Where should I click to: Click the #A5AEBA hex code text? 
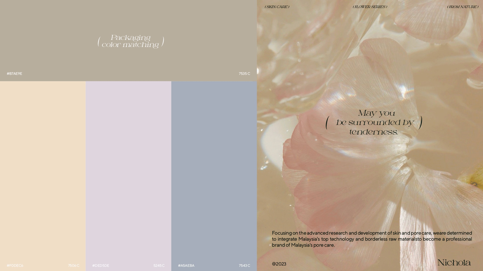click(186, 265)
